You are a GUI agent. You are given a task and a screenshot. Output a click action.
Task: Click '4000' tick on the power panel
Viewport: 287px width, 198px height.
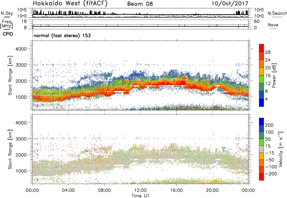[x=21, y=49]
